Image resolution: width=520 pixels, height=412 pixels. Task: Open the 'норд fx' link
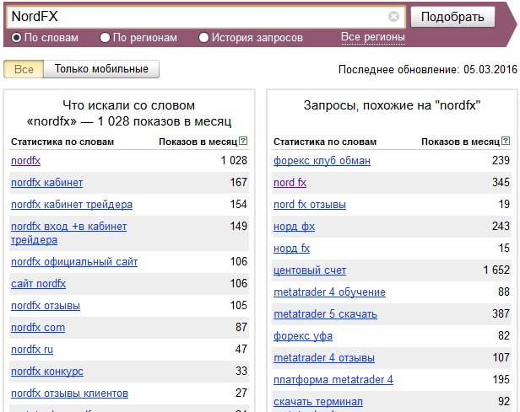coord(291,249)
